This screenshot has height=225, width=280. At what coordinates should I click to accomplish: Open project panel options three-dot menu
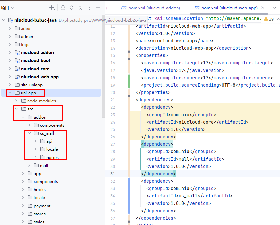pos(89,8)
